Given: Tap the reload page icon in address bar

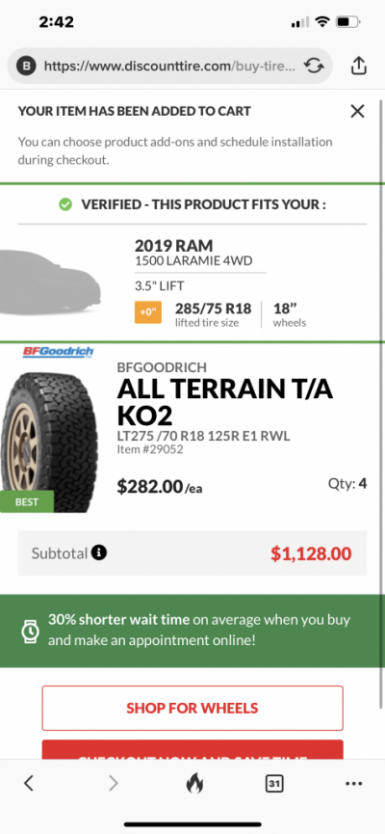Looking at the screenshot, I should [x=314, y=66].
